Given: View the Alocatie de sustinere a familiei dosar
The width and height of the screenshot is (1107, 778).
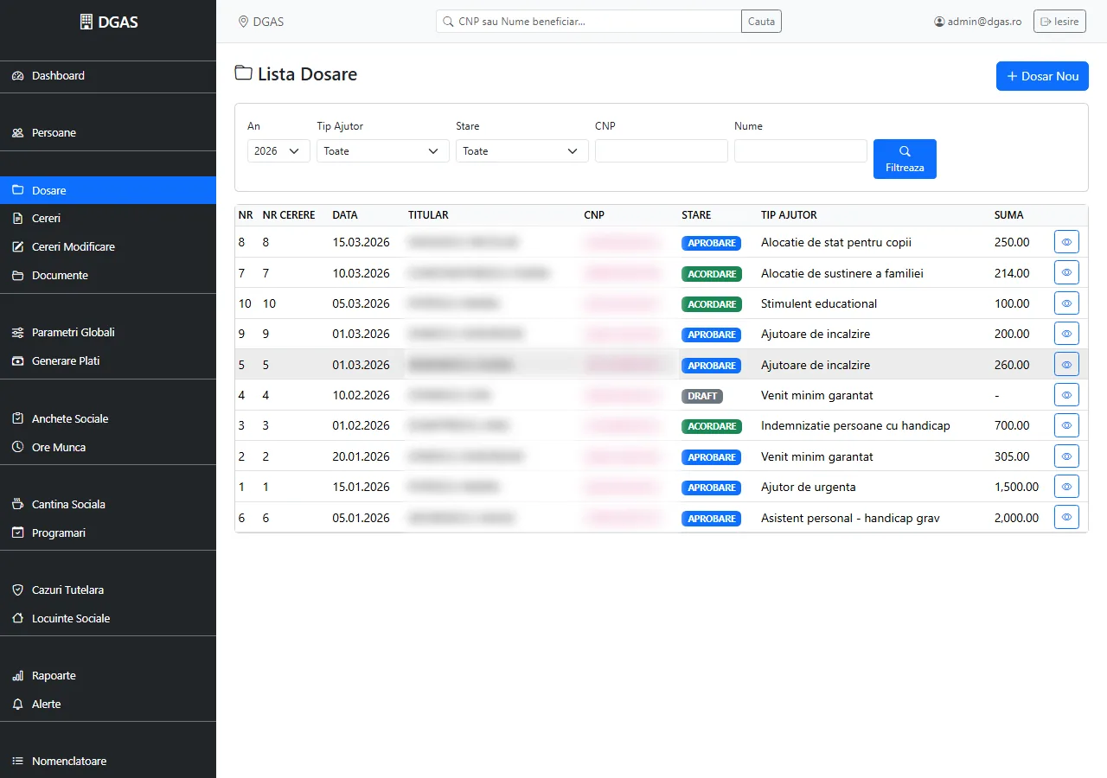Looking at the screenshot, I should click(1066, 273).
